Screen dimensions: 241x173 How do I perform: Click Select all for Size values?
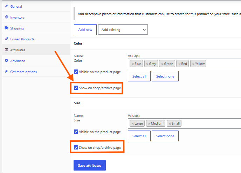coord(139,136)
